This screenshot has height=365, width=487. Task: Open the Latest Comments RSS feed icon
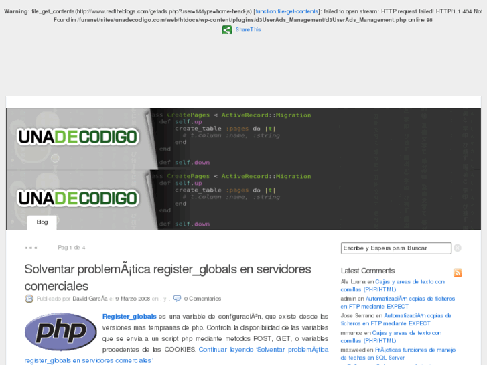pyautogui.click(x=458, y=273)
